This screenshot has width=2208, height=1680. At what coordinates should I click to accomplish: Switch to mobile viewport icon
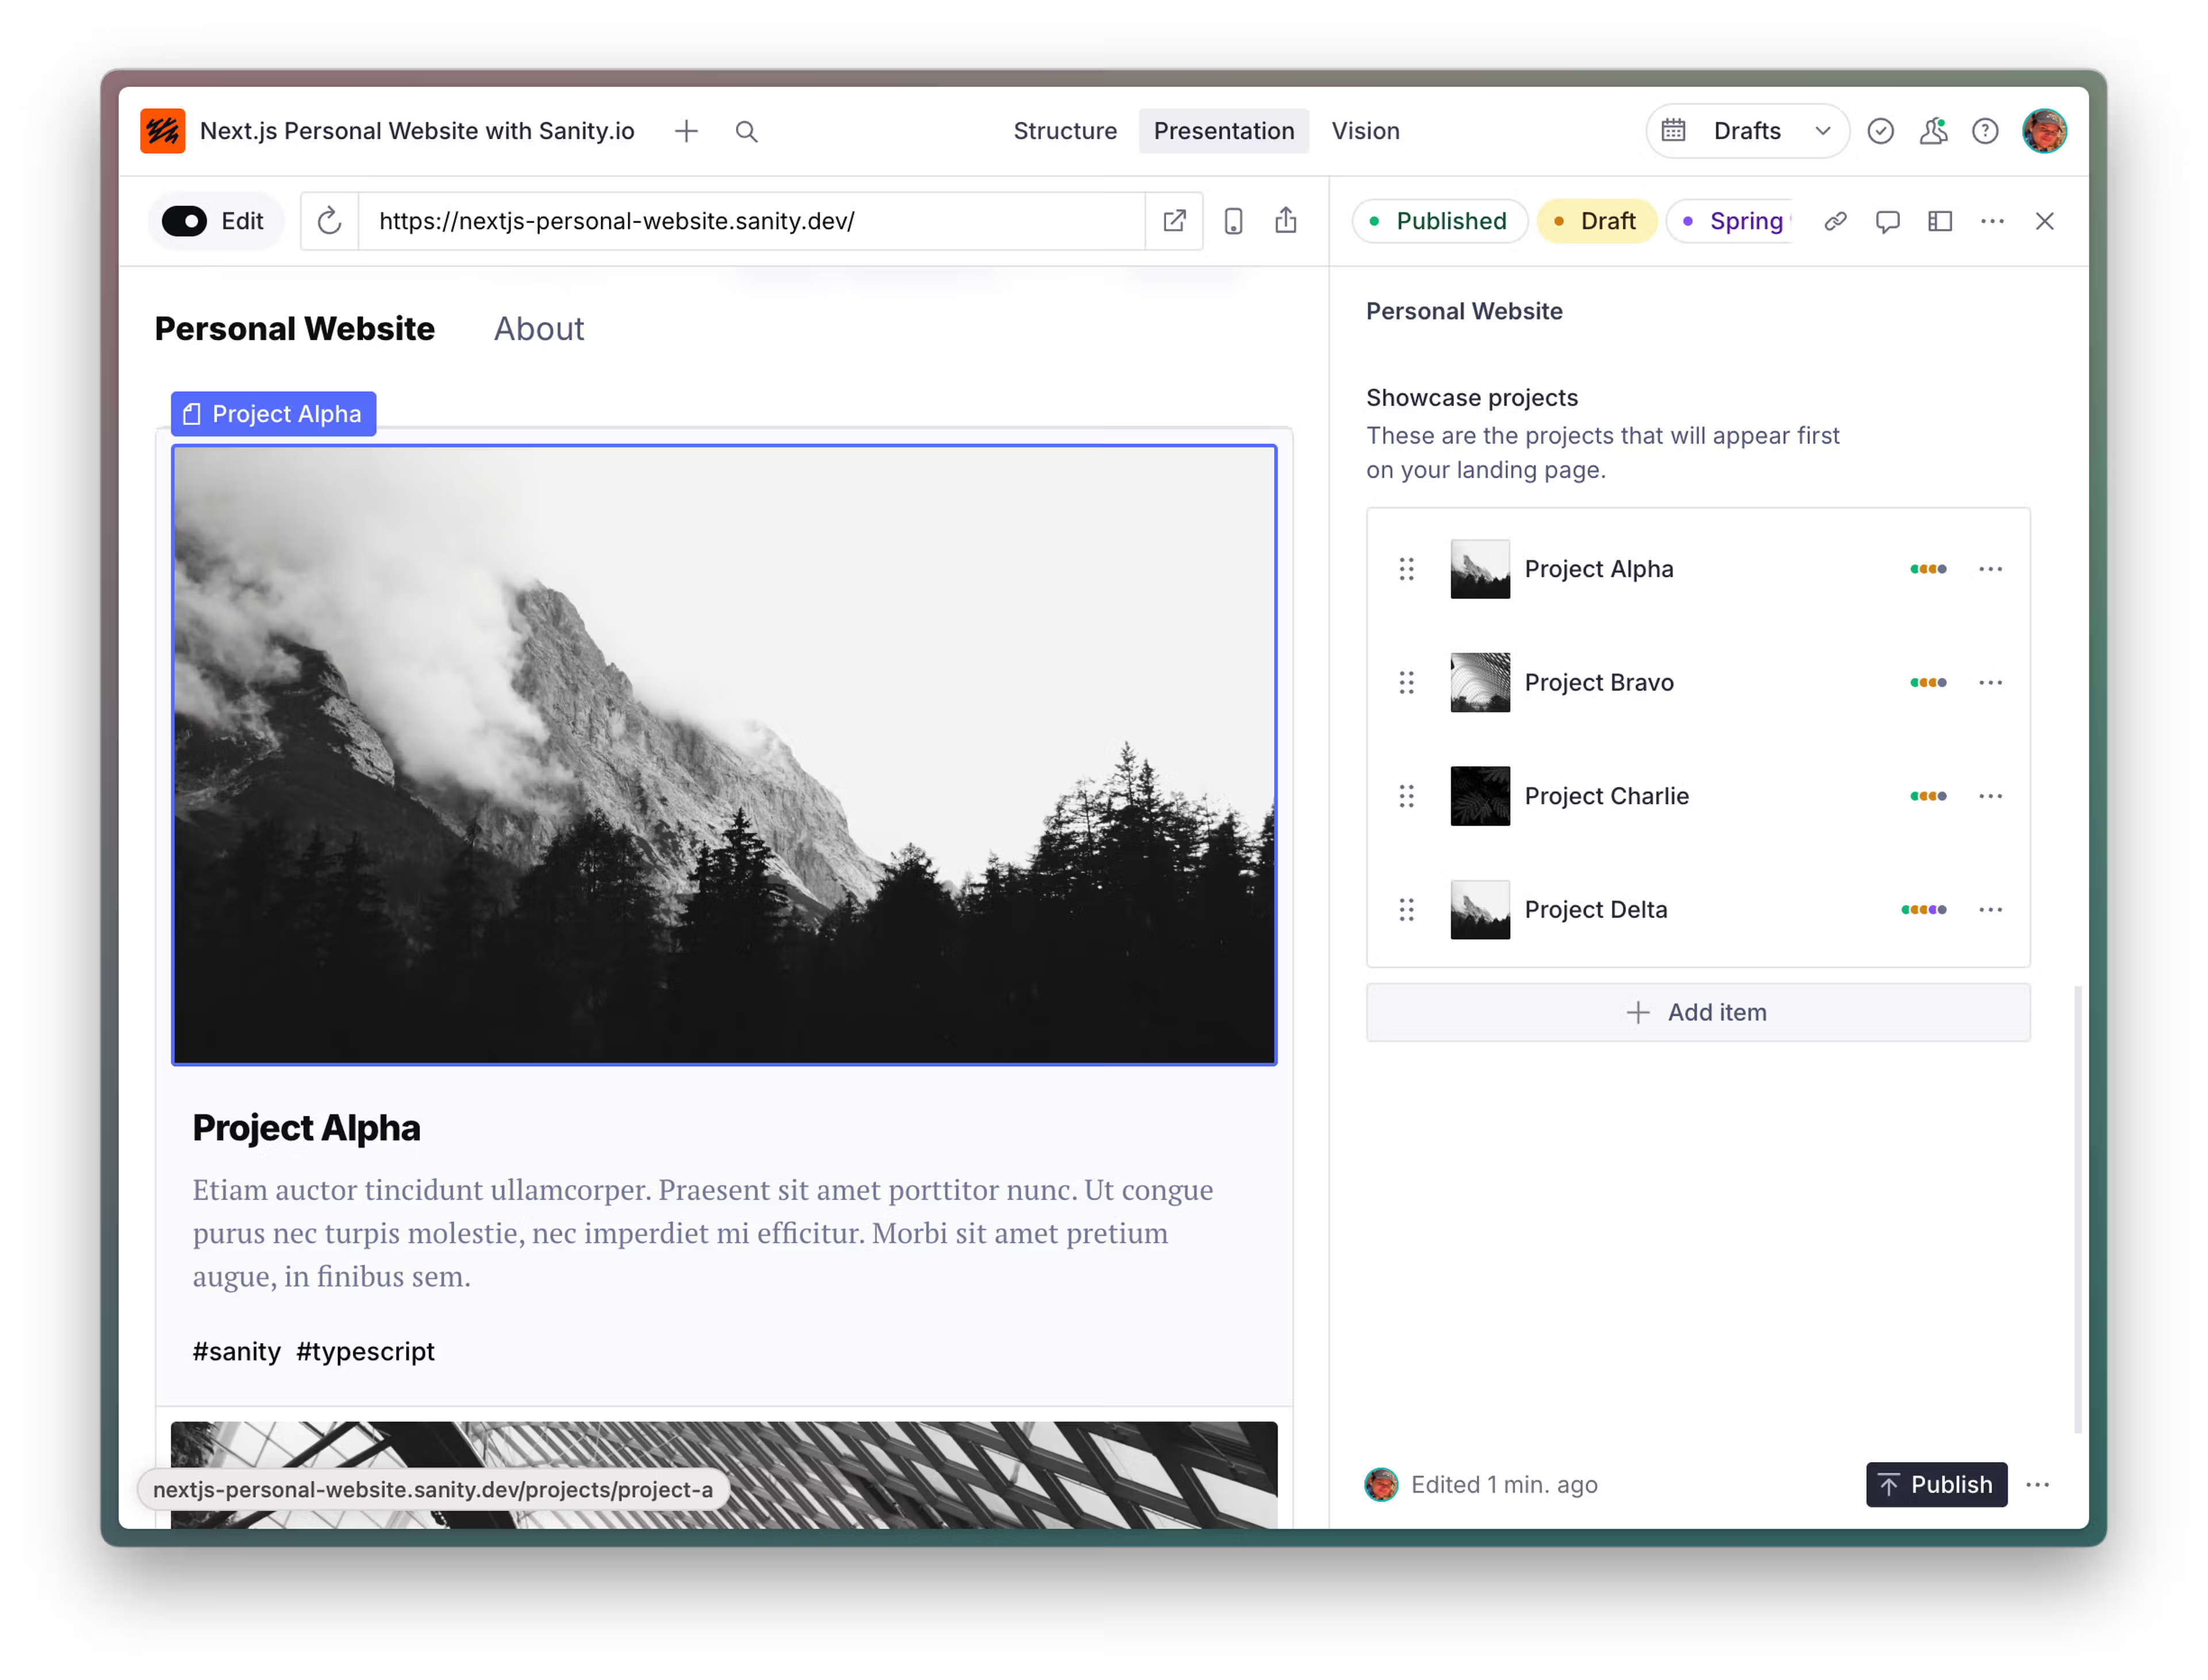(1233, 221)
